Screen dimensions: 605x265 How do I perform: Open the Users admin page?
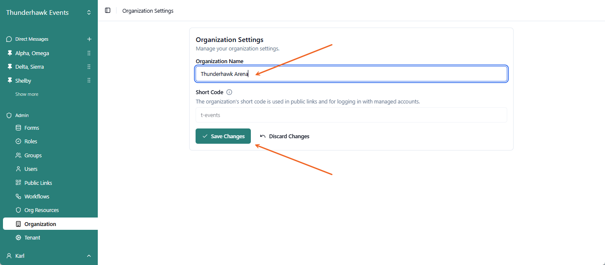click(31, 169)
